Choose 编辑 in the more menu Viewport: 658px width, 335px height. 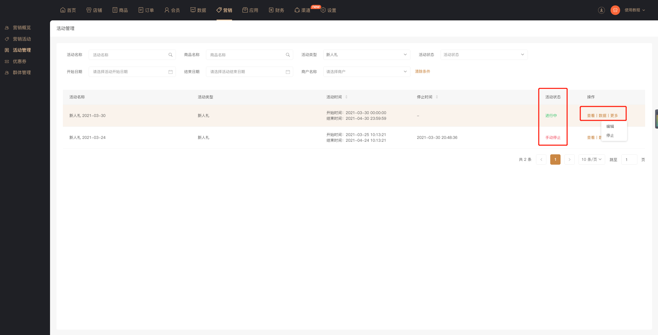coord(610,126)
